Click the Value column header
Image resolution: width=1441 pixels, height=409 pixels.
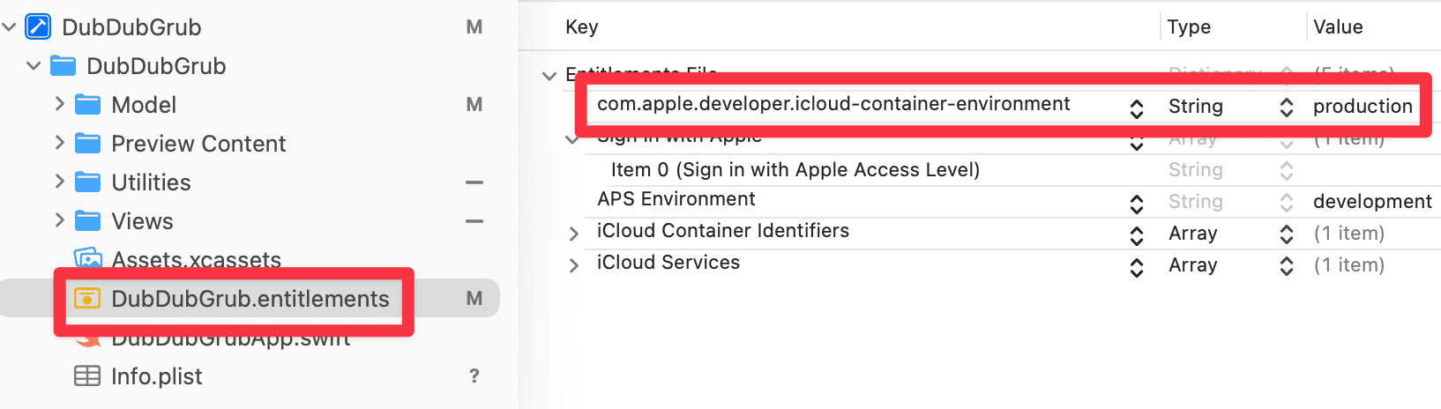click(x=1338, y=27)
